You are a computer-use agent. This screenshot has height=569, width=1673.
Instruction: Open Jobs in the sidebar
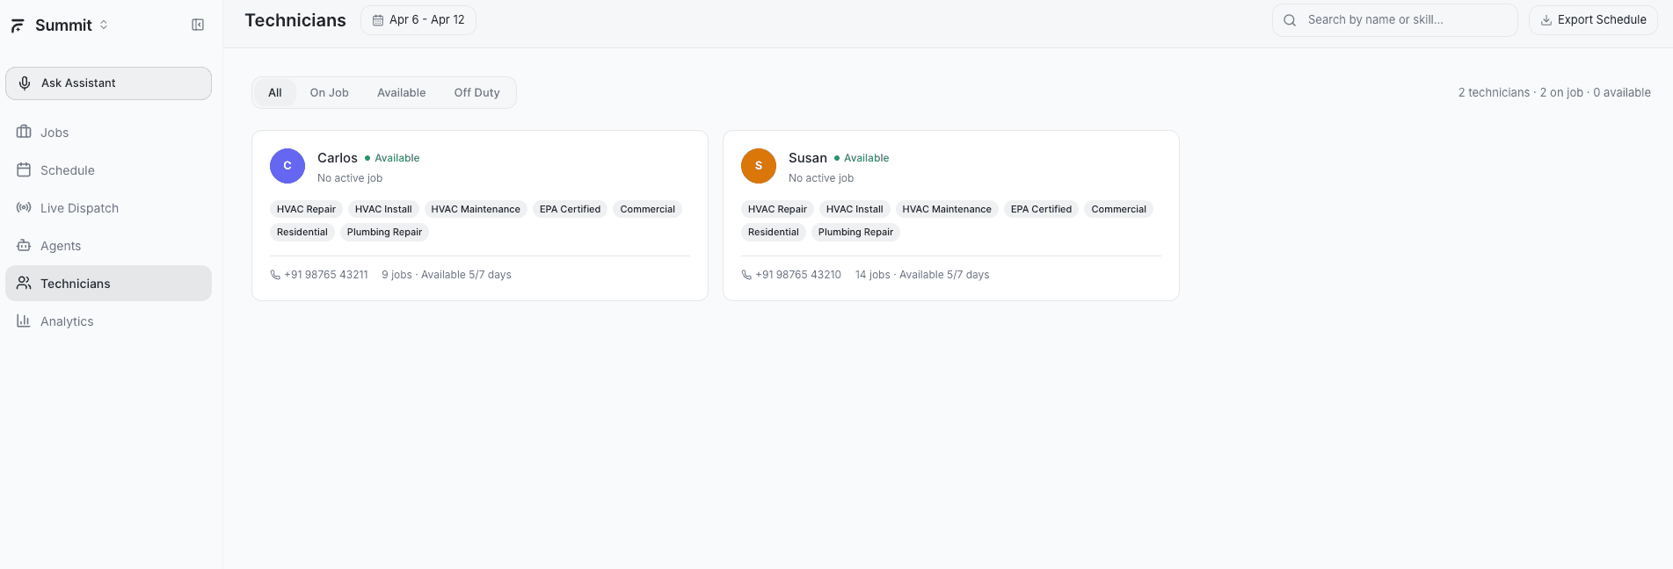point(108,133)
